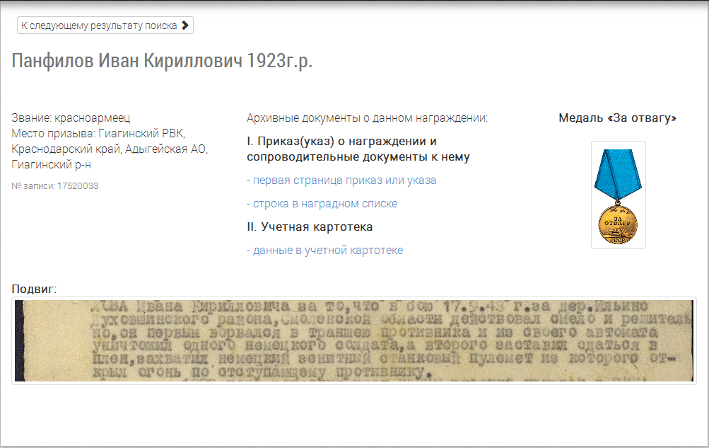Click the chevron arrow in next-result button
This screenshot has height=448, width=709.
point(185,25)
